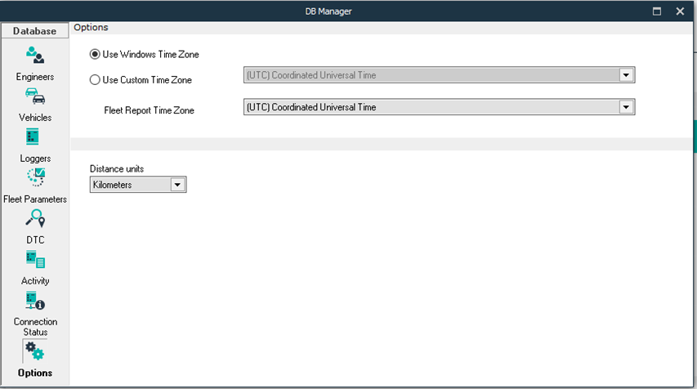Open Fleet Report Time Zone dropdown
Screen dimensions: 697x389
626,107
